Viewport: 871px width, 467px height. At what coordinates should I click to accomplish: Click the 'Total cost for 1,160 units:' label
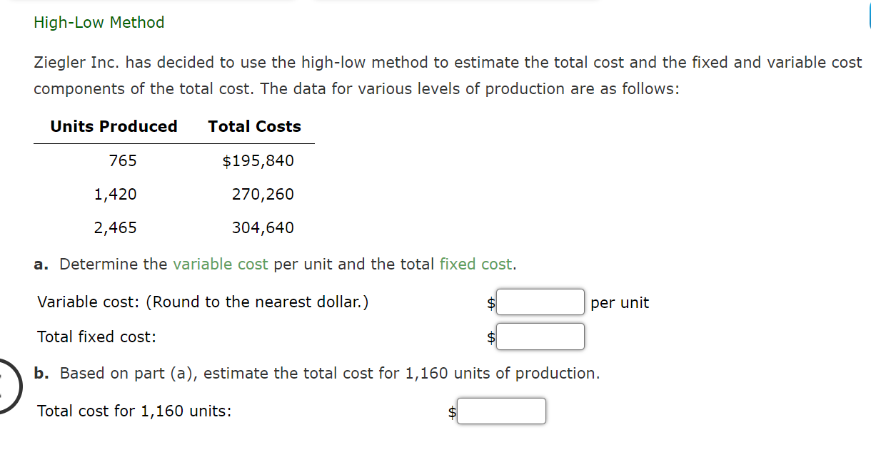tap(134, 411)
